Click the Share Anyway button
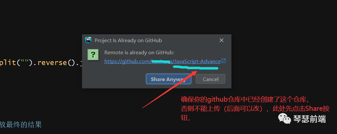 point(168,79)
